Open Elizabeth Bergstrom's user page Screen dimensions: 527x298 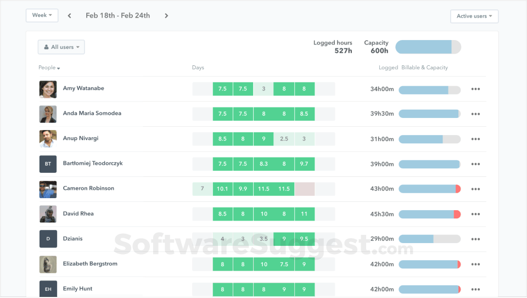(89, 264)
